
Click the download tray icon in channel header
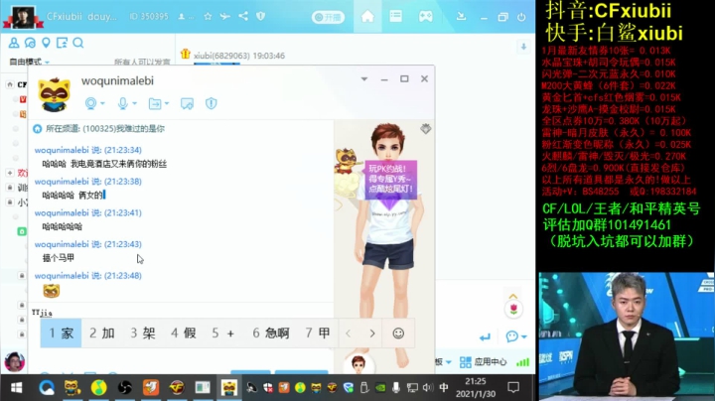click(461, 17)
